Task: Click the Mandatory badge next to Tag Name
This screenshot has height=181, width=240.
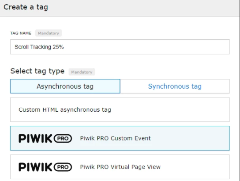Action: pos(49,33)
